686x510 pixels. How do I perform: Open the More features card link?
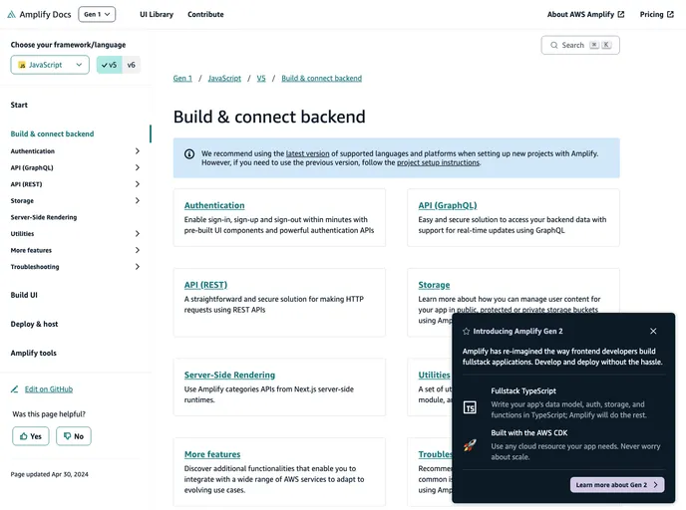tap(212, 454)
